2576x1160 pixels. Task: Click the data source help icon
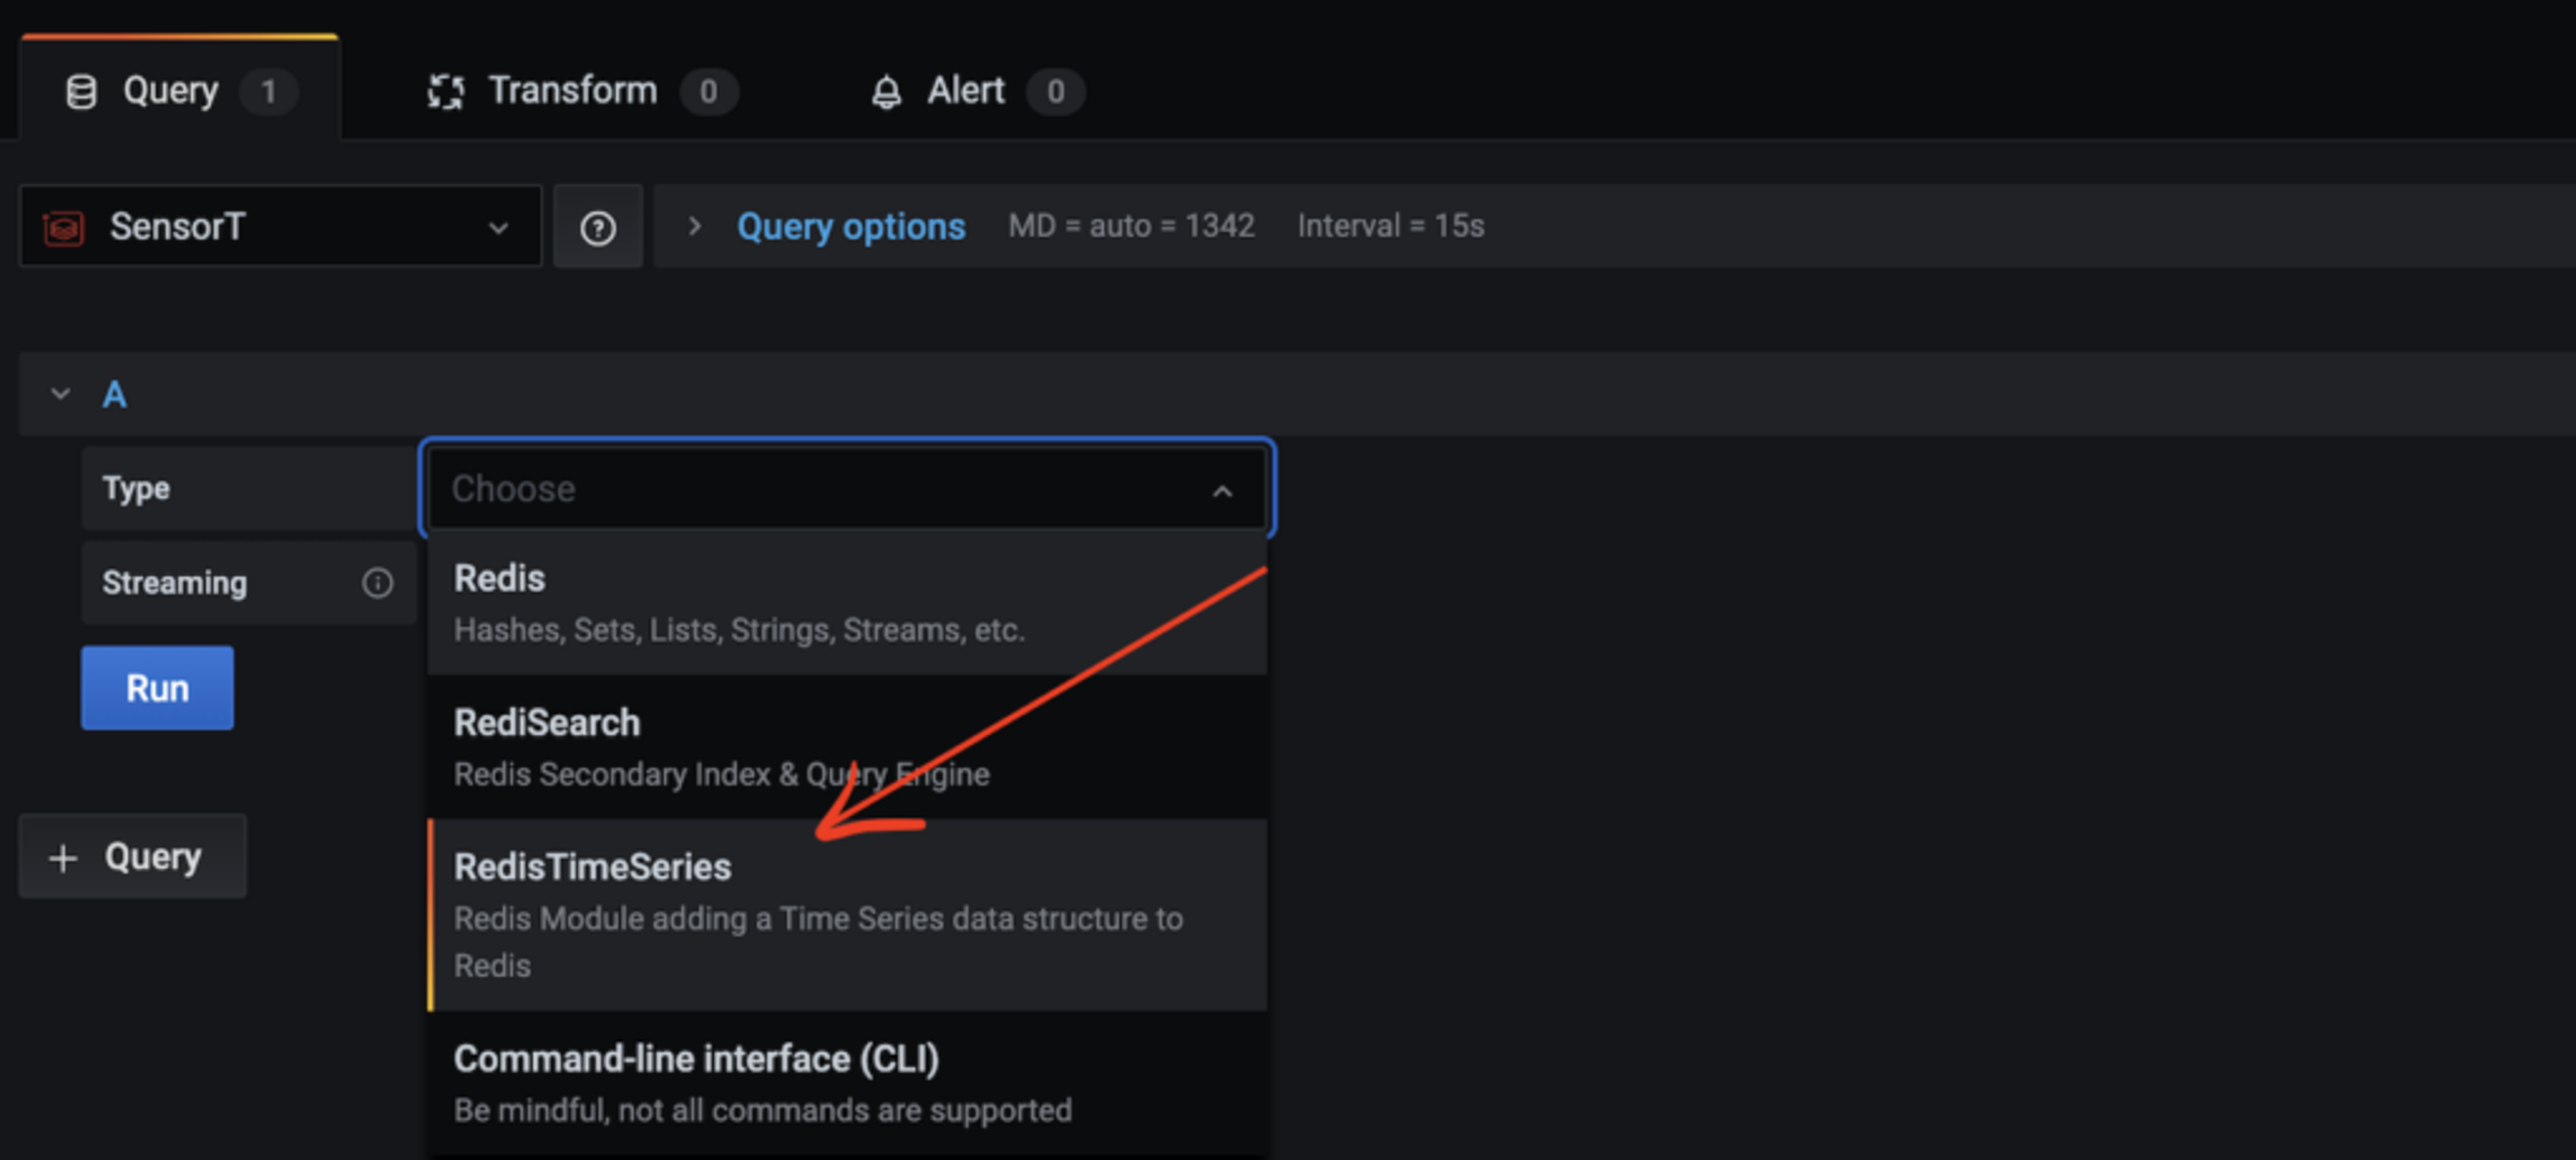coord(598,228)
